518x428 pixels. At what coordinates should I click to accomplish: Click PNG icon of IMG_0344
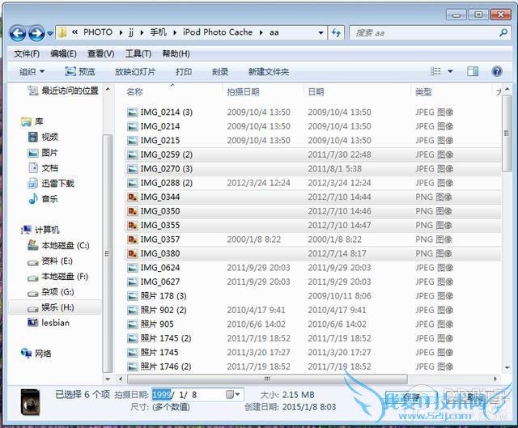(133, 197)
